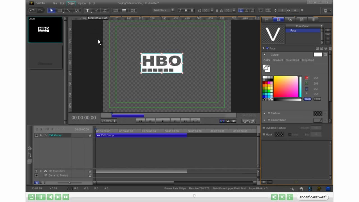This screenshot has width=359, height=202.
Task: Expand the PathGroup track row
Action: [x=41, y=135]
